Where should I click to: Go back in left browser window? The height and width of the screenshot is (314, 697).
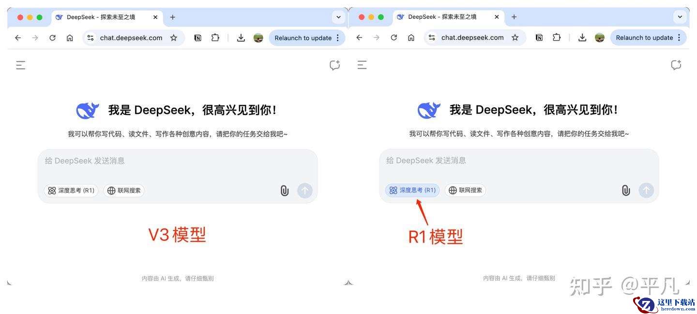point(18,38)
